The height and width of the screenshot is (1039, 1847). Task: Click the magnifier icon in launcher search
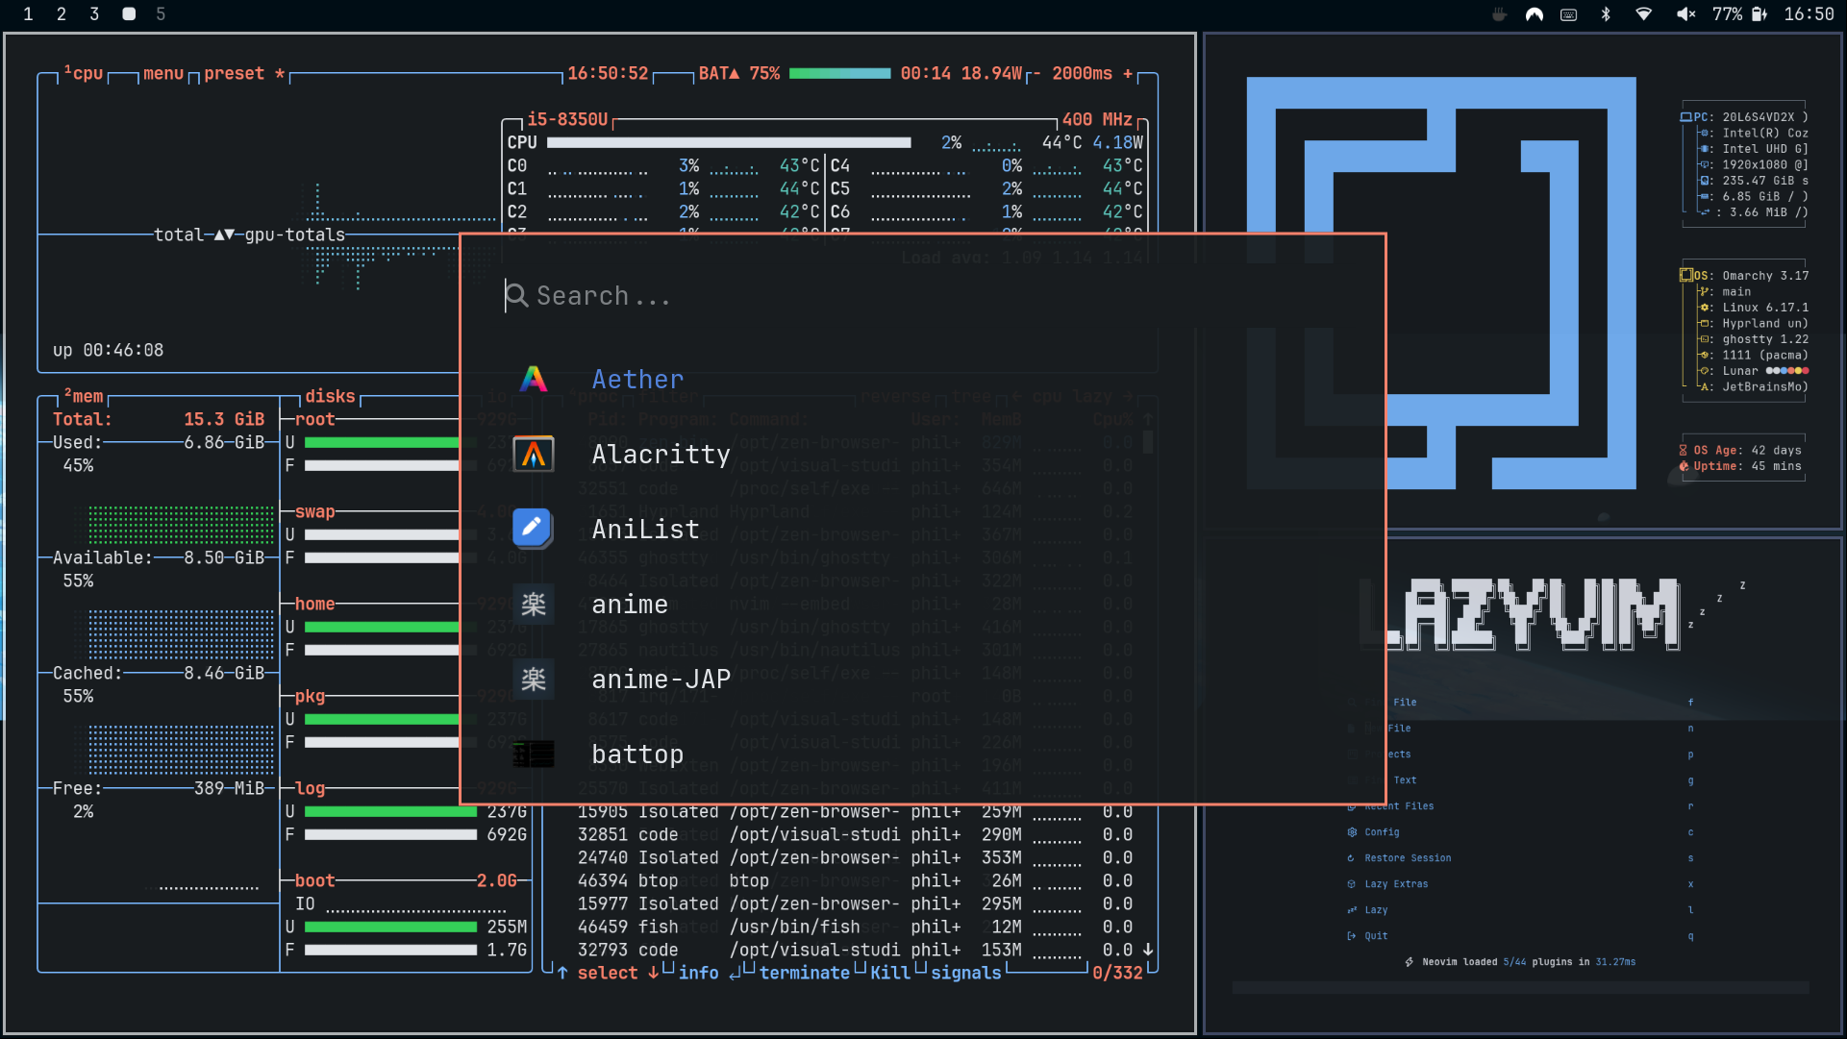pyautogui.click(x=516, y=295)
